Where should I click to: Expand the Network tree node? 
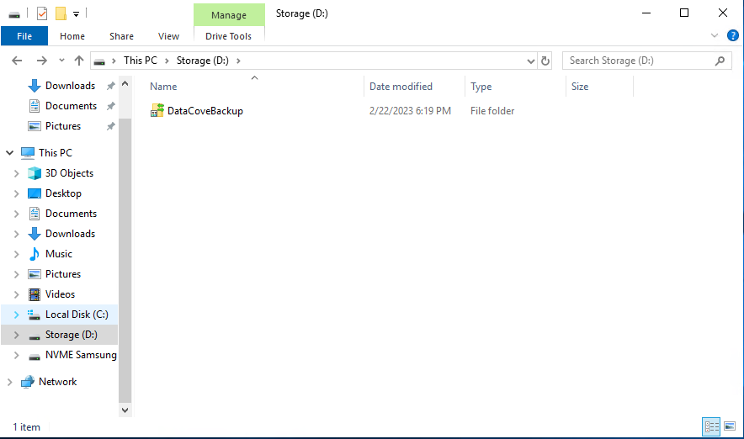click(x=10, y=382)
